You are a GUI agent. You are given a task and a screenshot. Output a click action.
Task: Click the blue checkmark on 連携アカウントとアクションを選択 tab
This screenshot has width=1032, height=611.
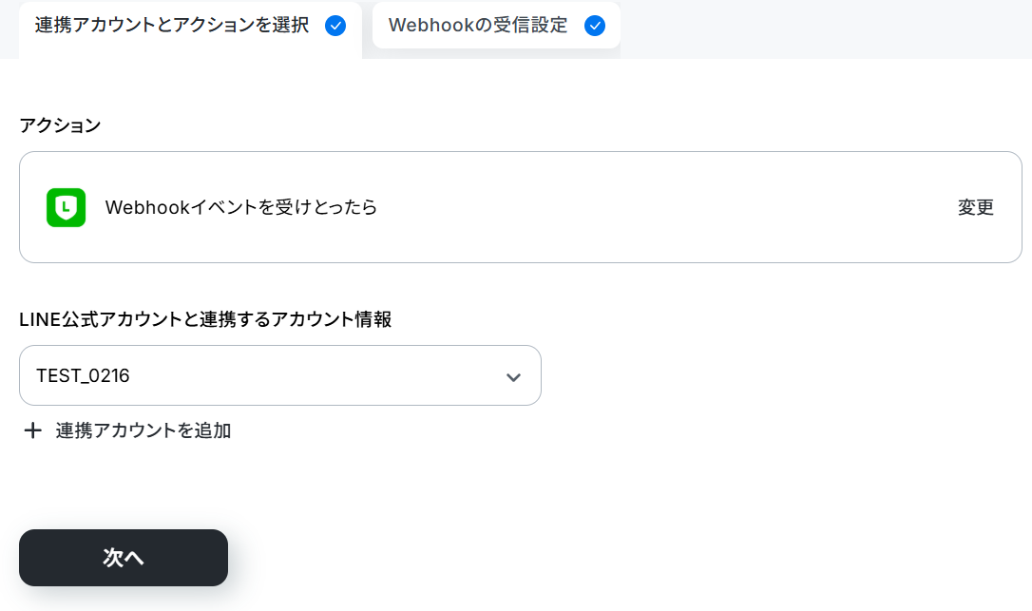point(335,26)
